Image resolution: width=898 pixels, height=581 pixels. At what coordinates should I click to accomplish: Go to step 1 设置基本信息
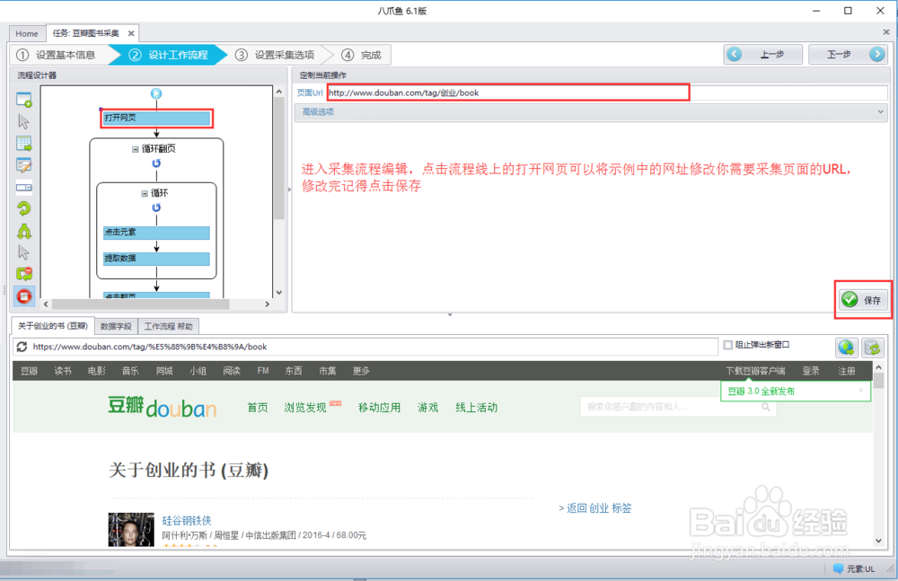(59, 55)
